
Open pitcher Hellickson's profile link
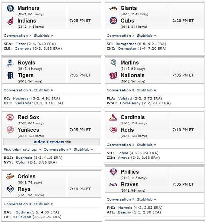[x=22, y=217]
